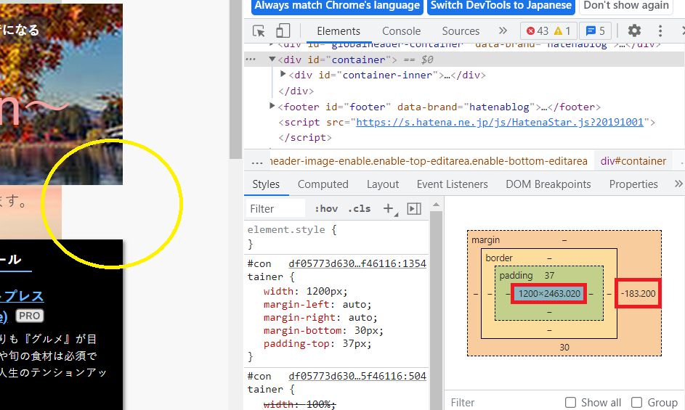This screenshot has height=410, width=685.
Task: Expand the footer element node
Action: click(x=272, y=106)
